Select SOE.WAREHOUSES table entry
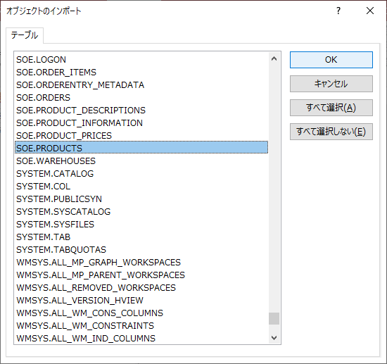 [x=141, y=161]
